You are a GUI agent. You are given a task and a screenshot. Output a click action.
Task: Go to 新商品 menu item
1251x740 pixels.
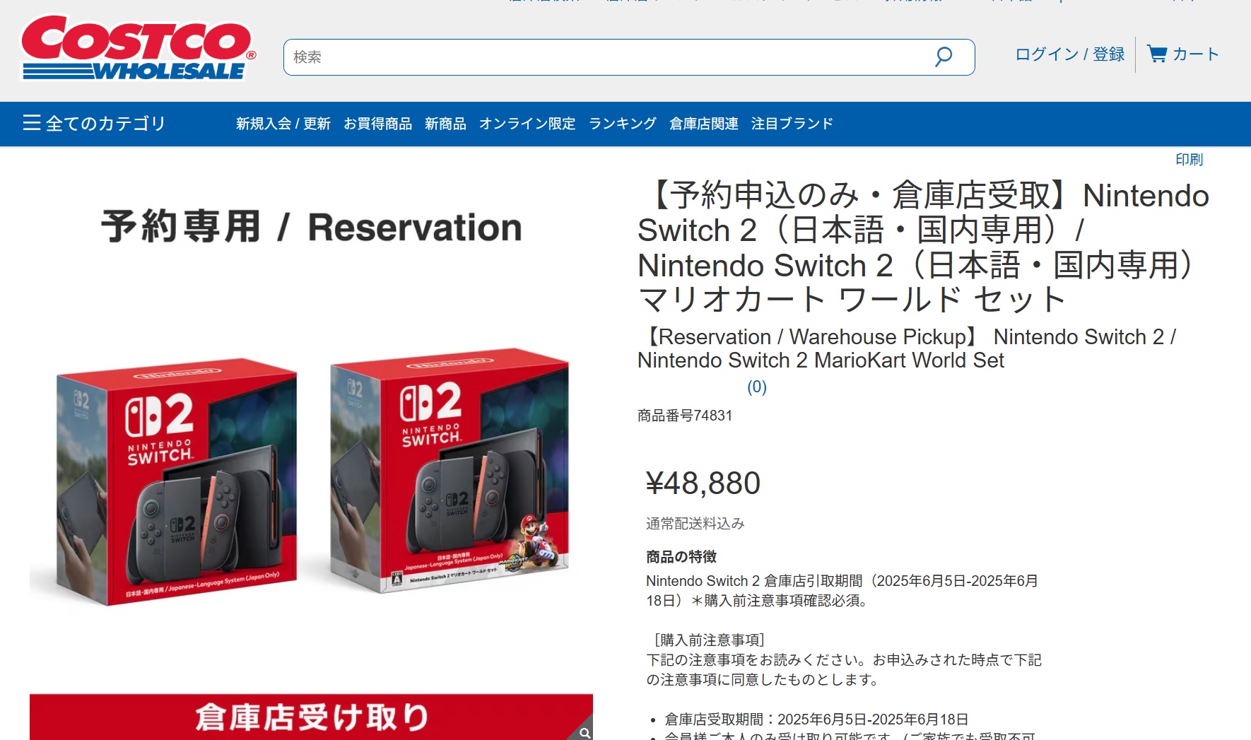445,124
